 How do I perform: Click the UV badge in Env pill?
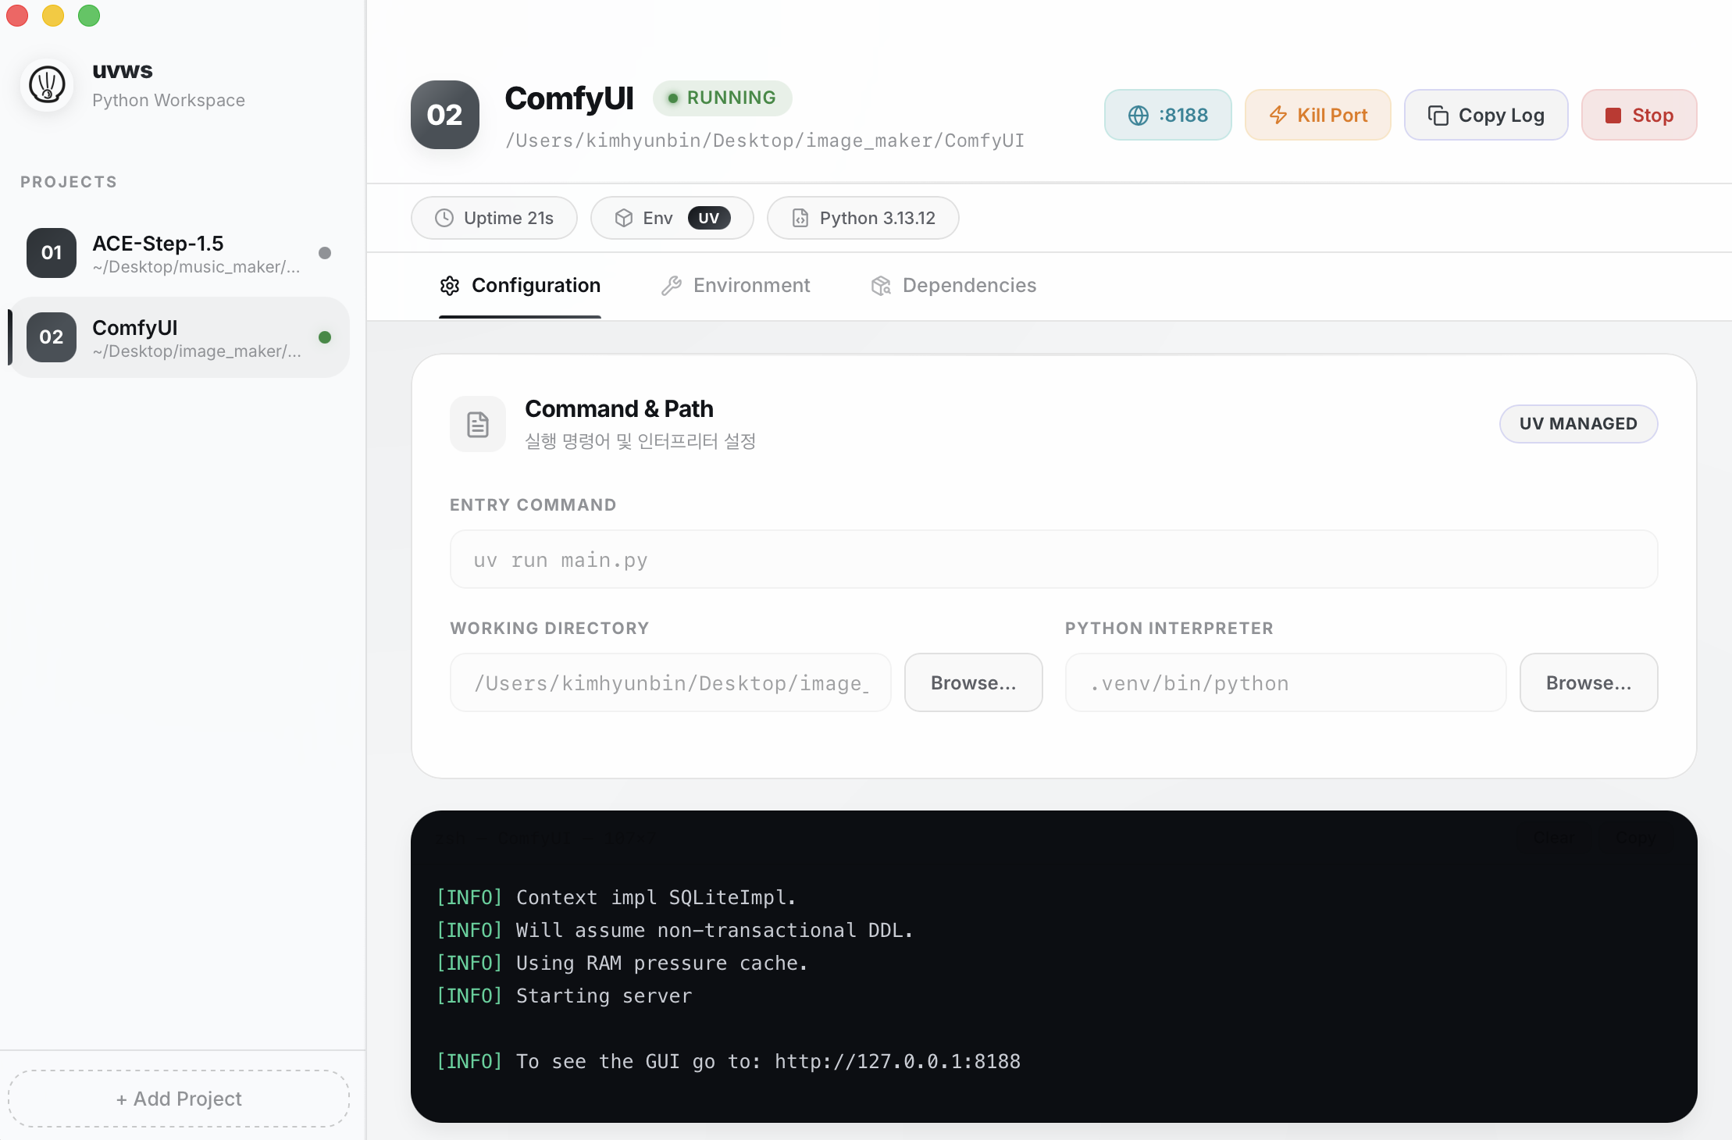(709, 218)
